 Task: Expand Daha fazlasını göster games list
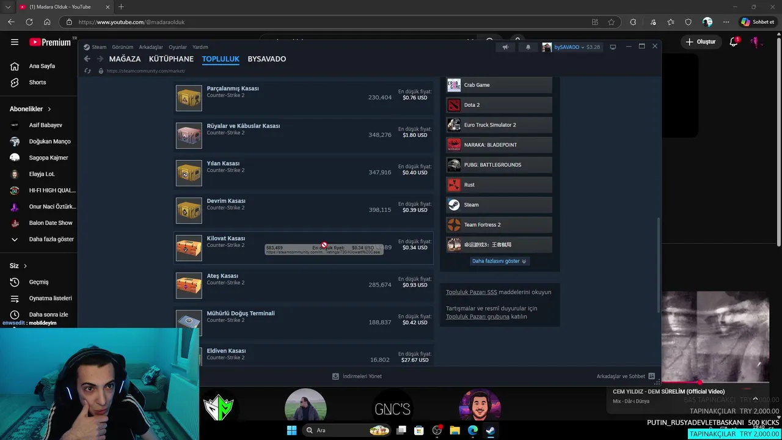click(499, 261)
